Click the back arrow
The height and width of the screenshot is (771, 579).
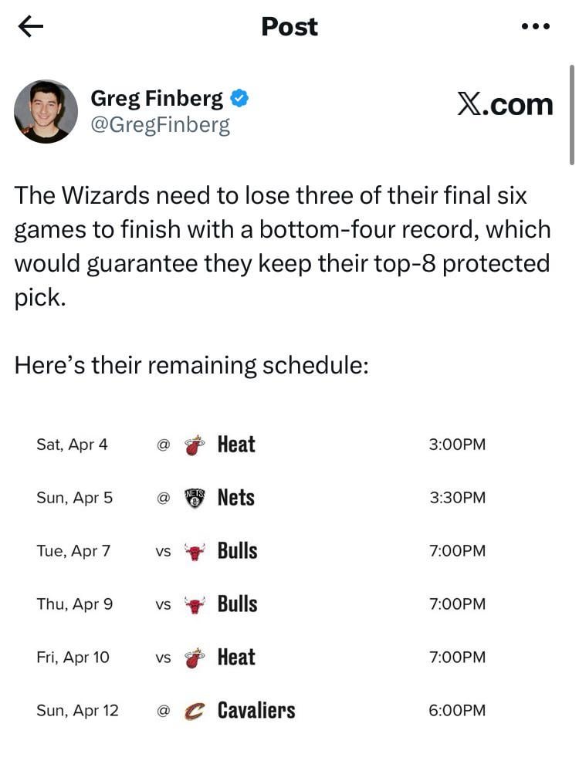tap(29, 26)
